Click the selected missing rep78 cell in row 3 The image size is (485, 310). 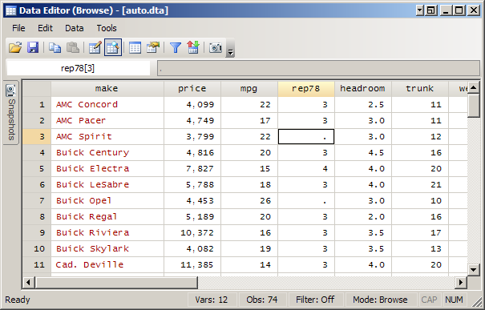(x=306, y=137)
